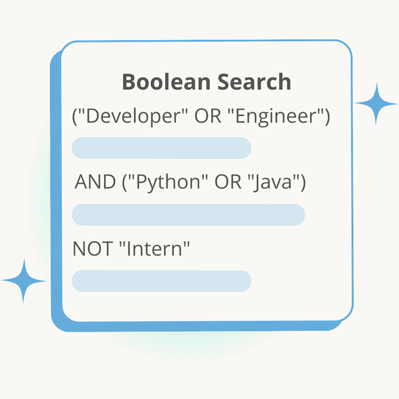Select the "Engineer" search term
Viewport: 399px width, 399px height.
click(275, 117)
